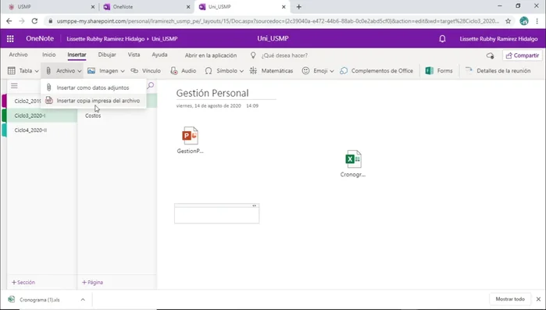
Task: Open Cronograma (1).xls from downloads bar
Action: pyautogui.click(x=39, y=299)
